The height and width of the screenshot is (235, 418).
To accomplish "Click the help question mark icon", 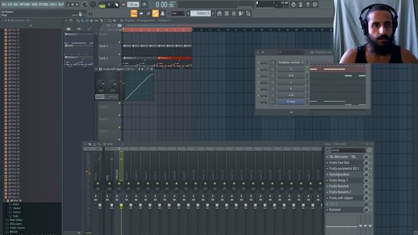I will 308,5.
